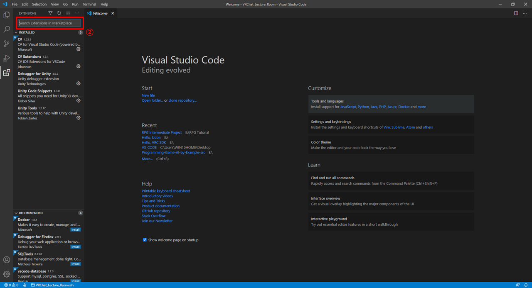Viewport: 532px width, 288px height.
Task: Open the File menu
Action: (x=15, y=4)
